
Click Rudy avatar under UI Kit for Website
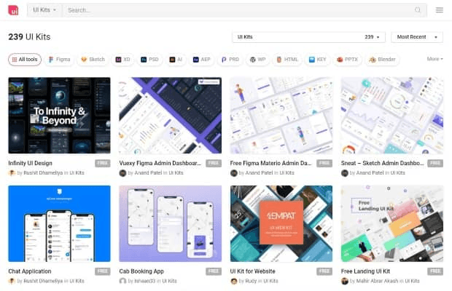[234, 281]
